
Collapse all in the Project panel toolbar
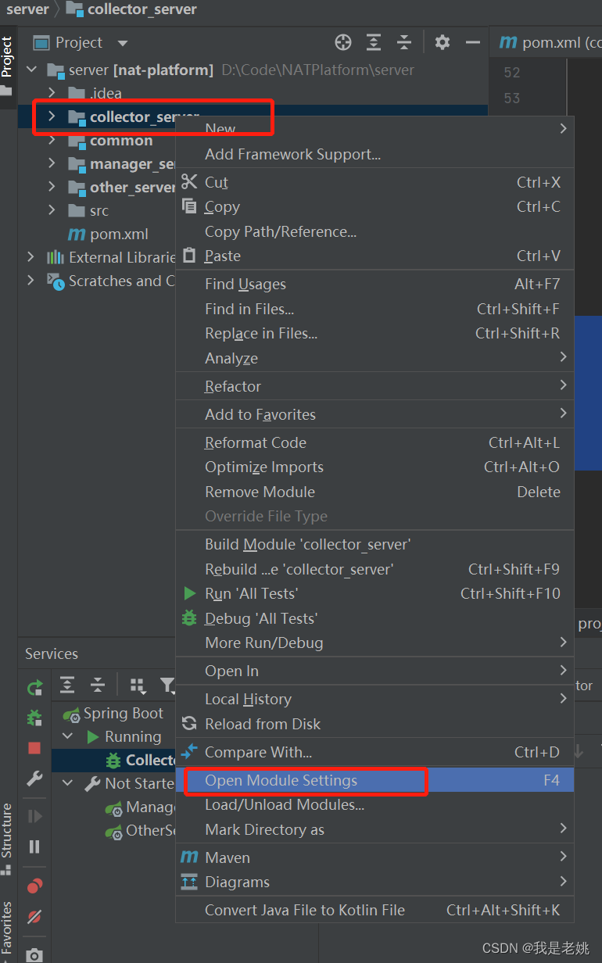point(403,42)
